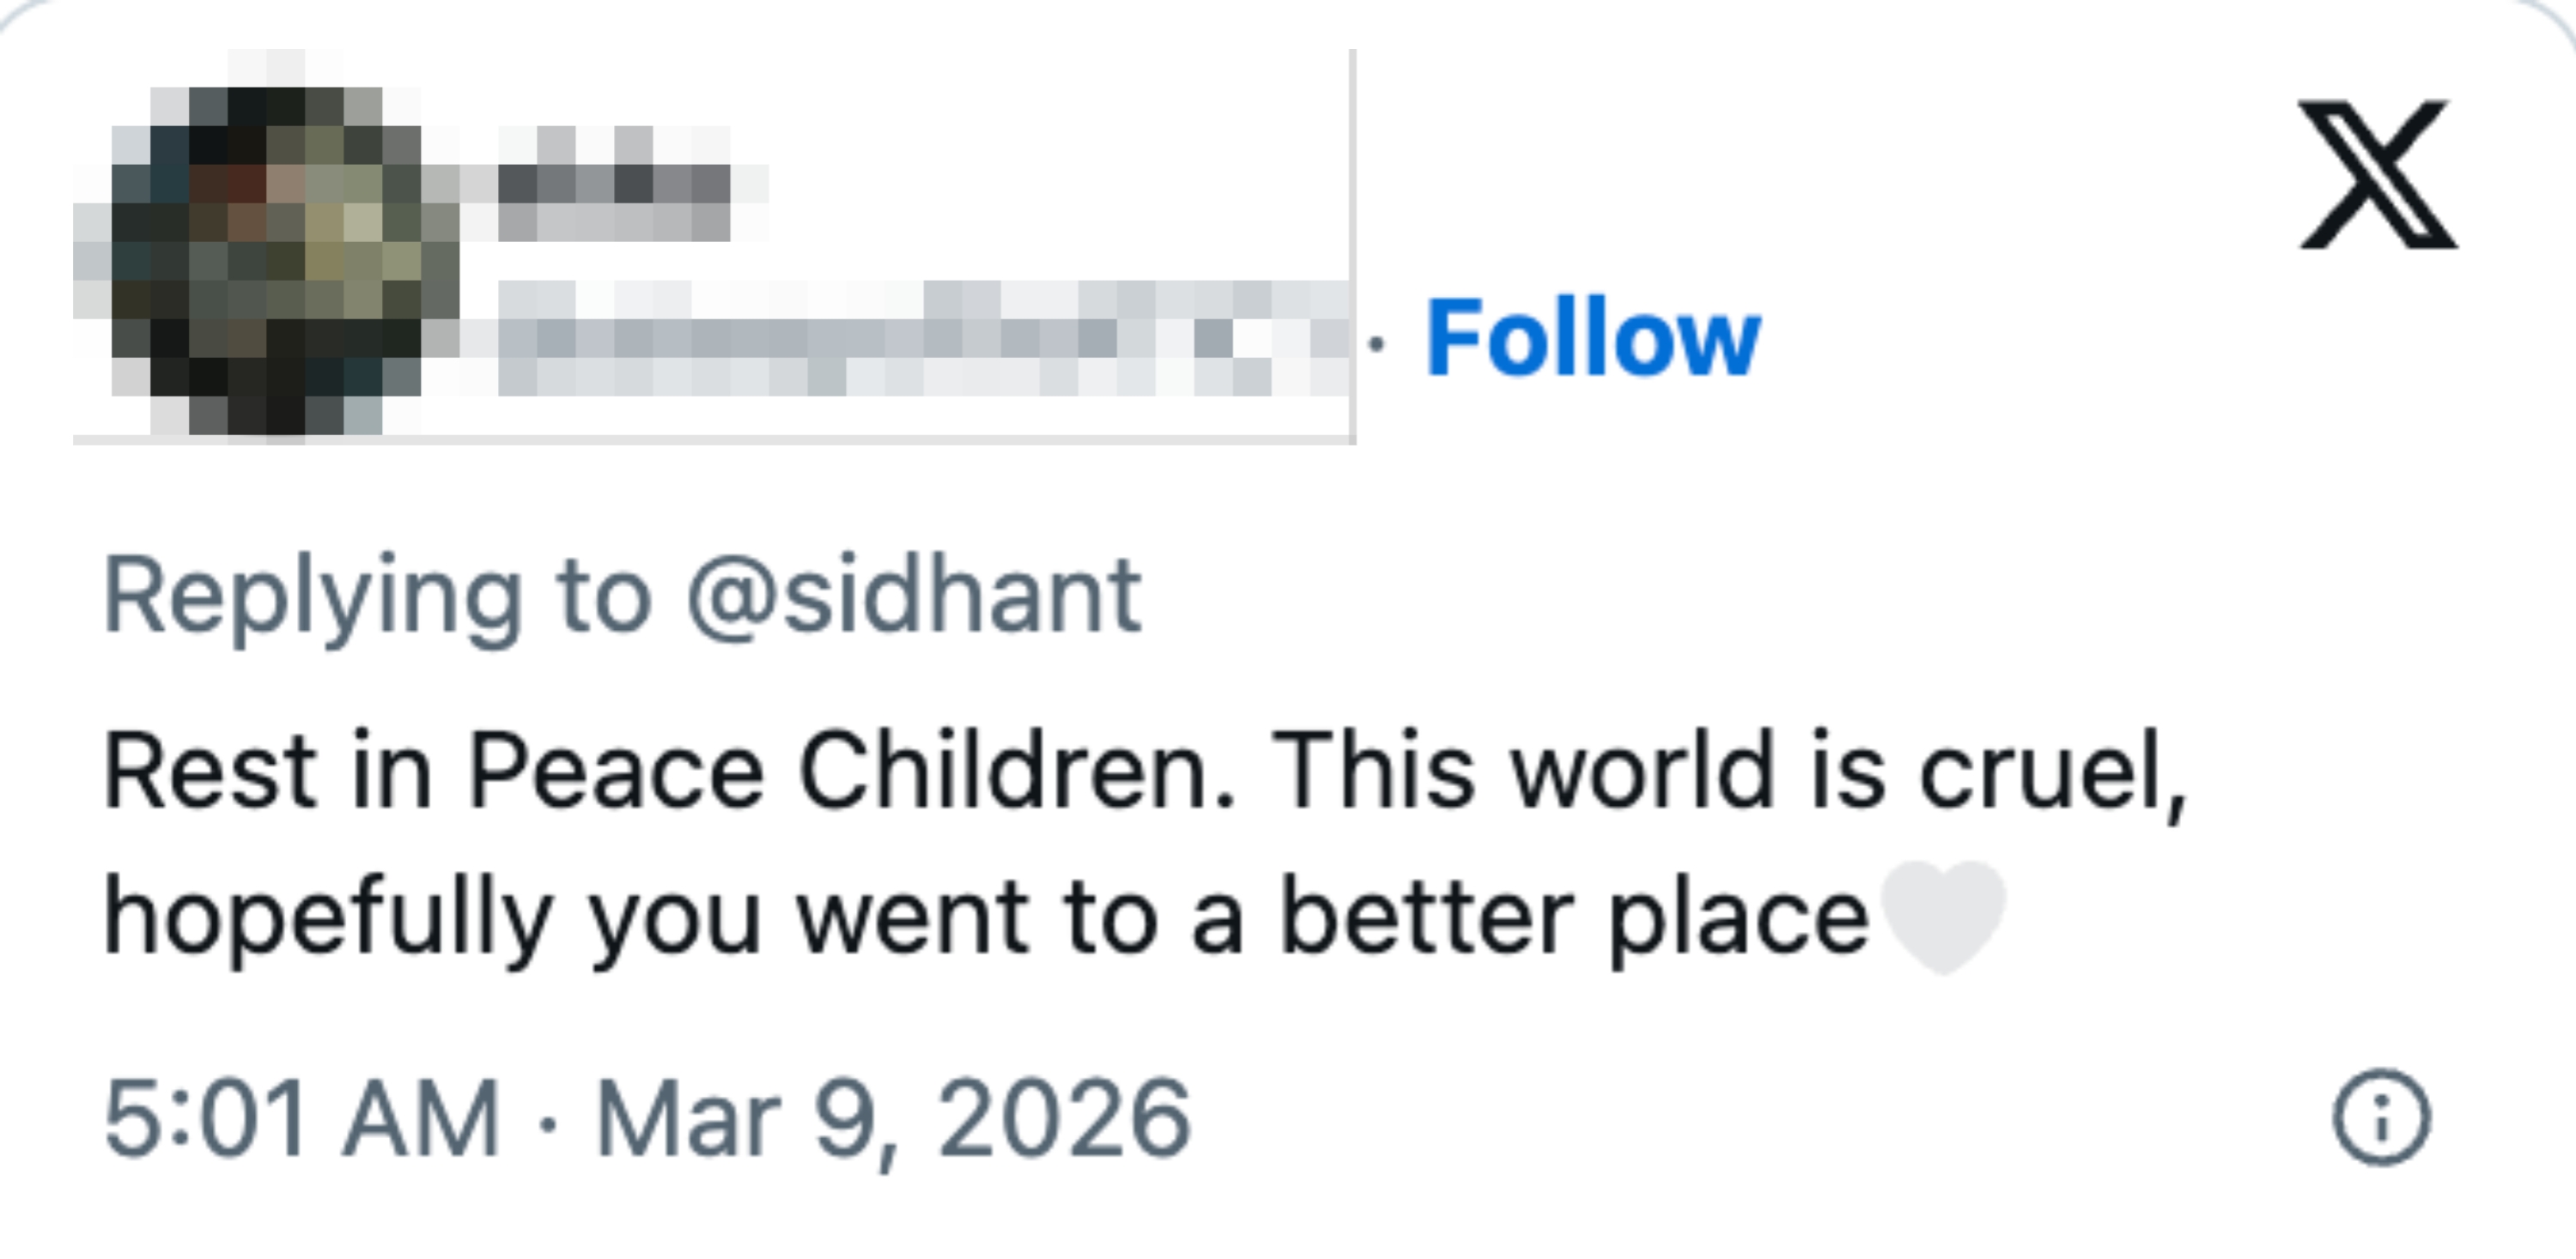Click the dot between time and date
The image size is (2576, 1259).
point(547,1122)
